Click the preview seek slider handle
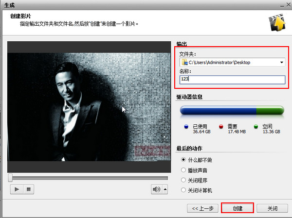 coord(10,178)
